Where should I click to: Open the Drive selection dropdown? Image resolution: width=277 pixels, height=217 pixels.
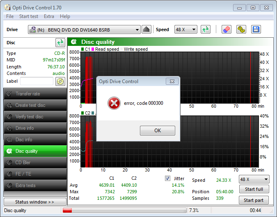coord(84,29)
